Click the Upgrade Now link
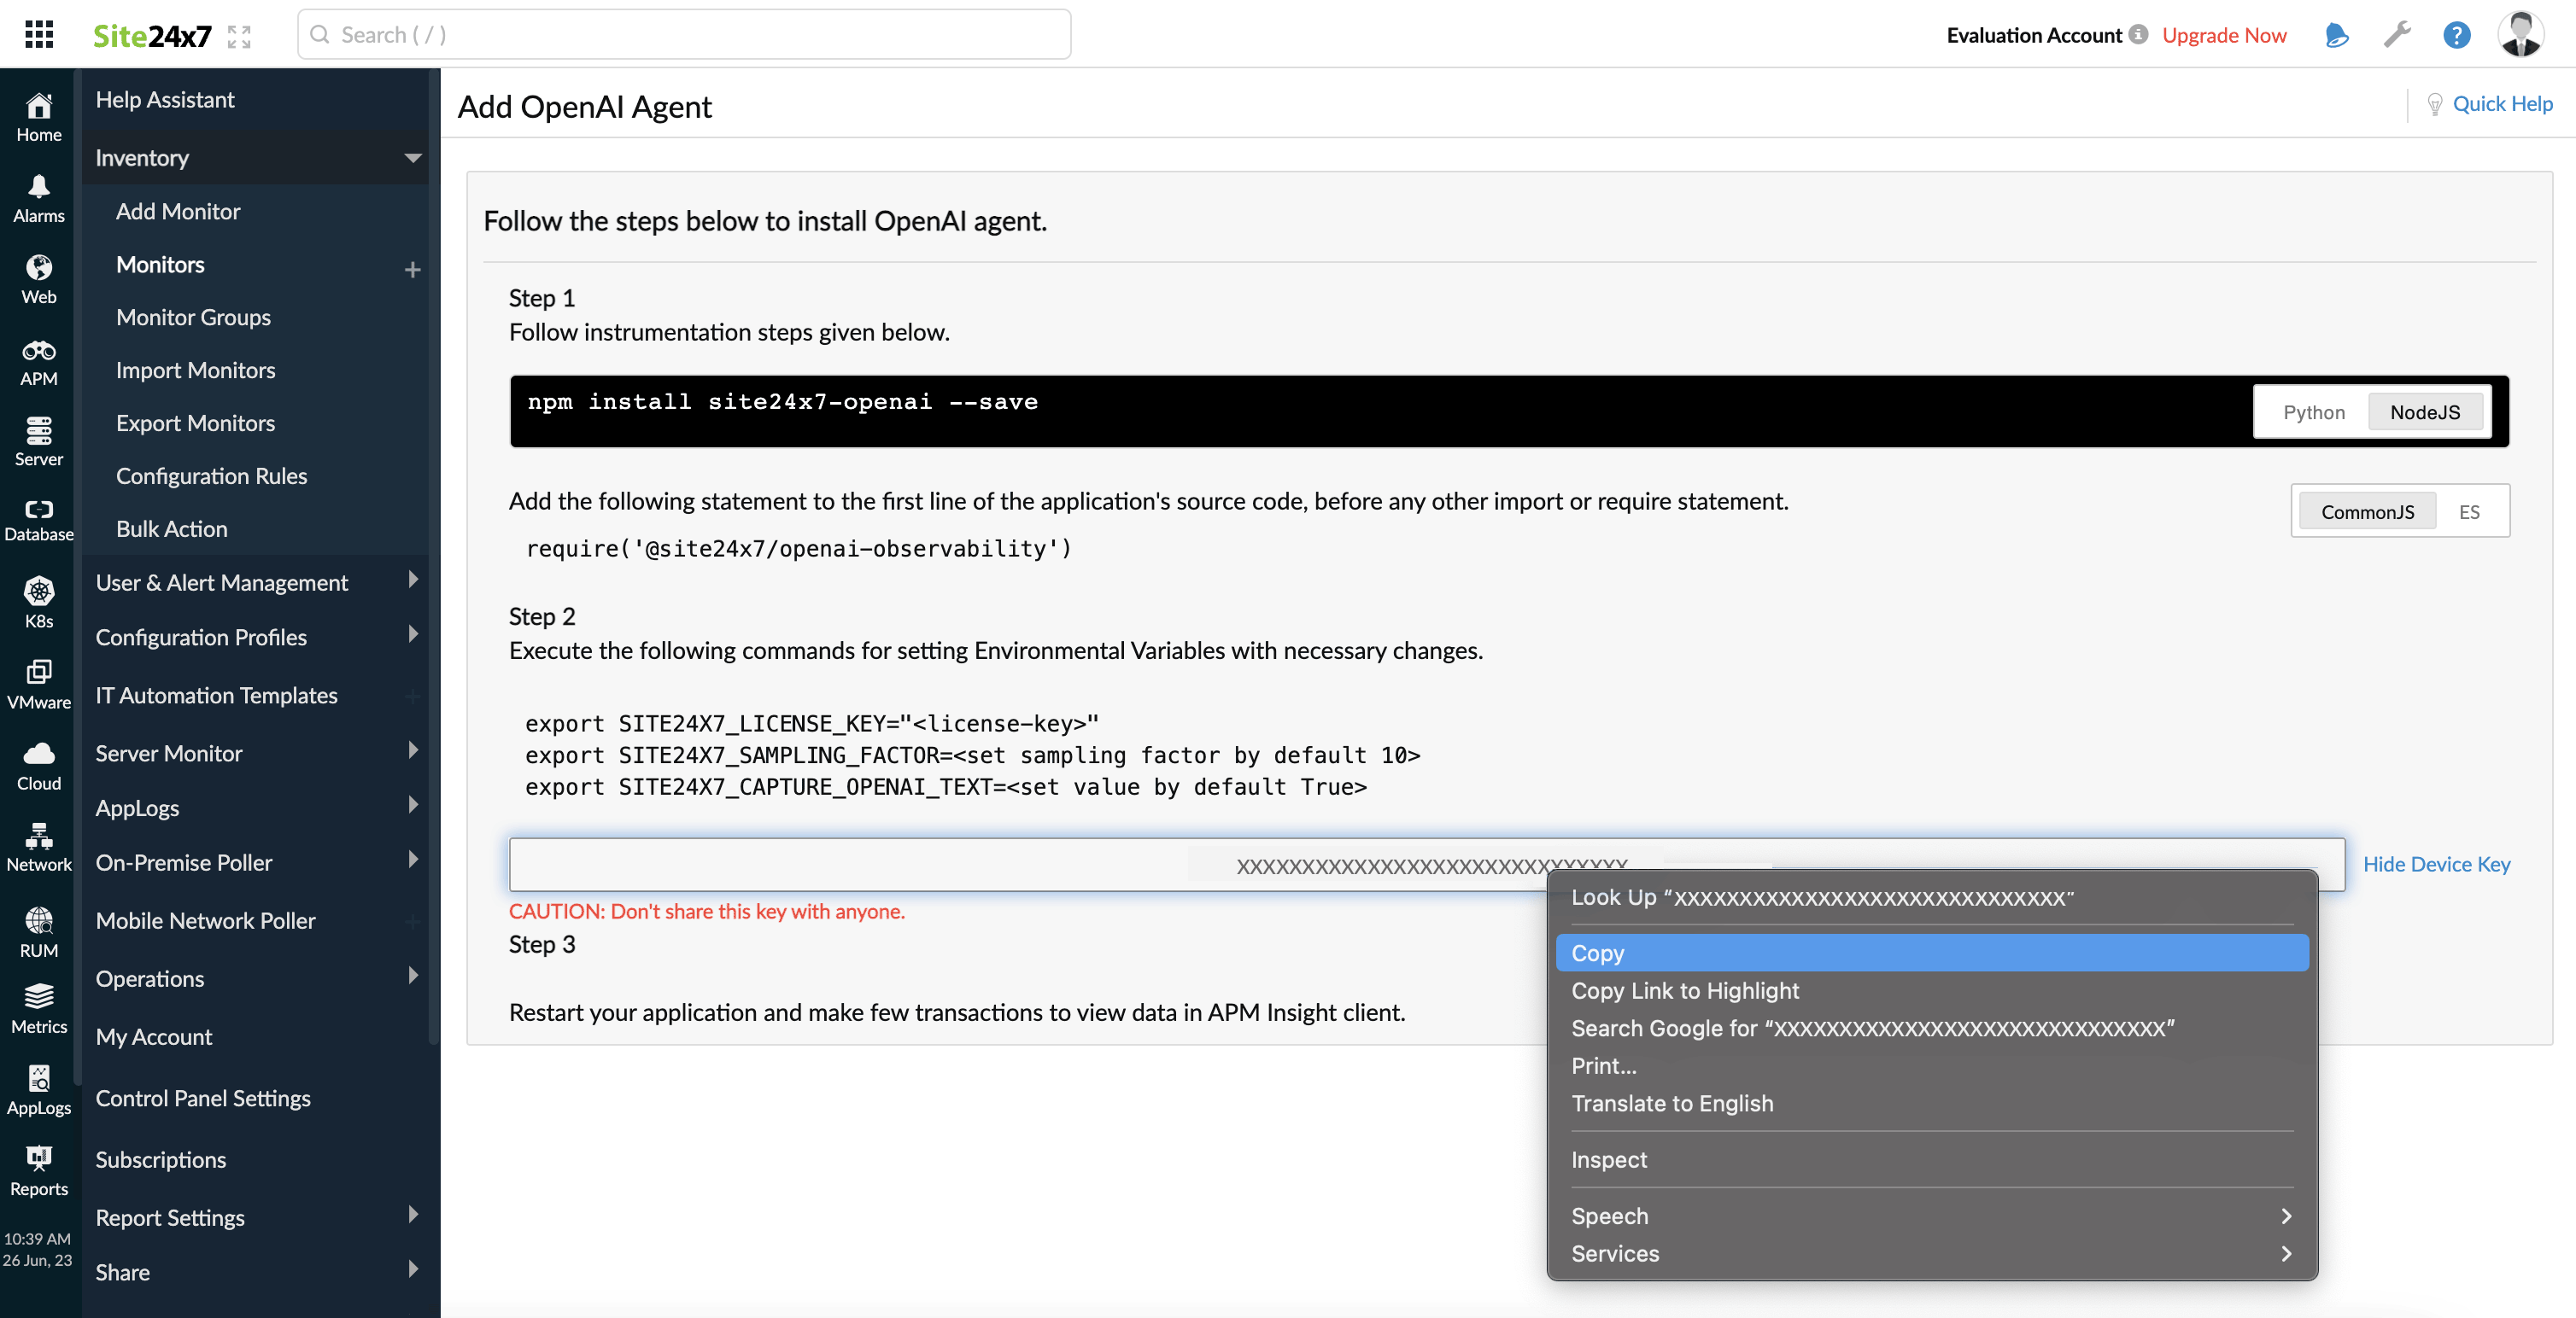Viewport: 2576px width, 1318px height. point(2223,35)
